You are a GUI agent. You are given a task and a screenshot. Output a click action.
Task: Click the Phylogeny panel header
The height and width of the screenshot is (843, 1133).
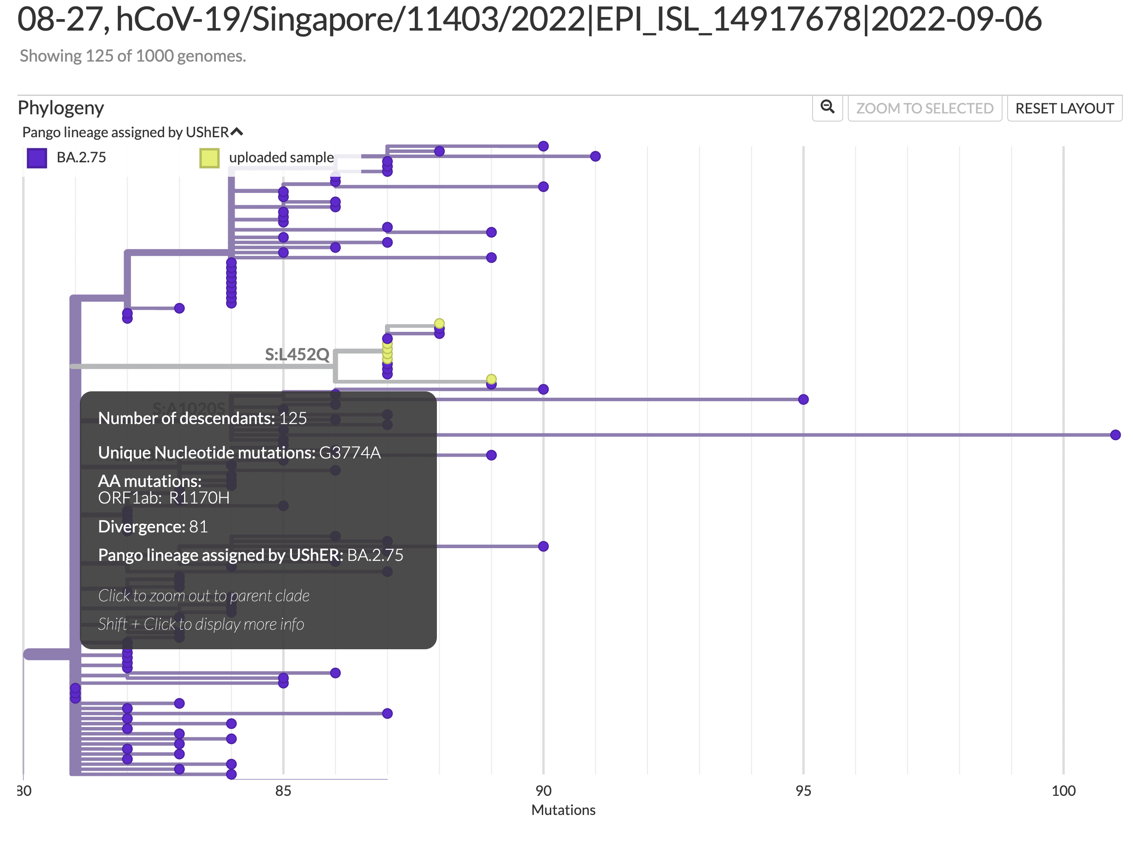pos(61,107)
